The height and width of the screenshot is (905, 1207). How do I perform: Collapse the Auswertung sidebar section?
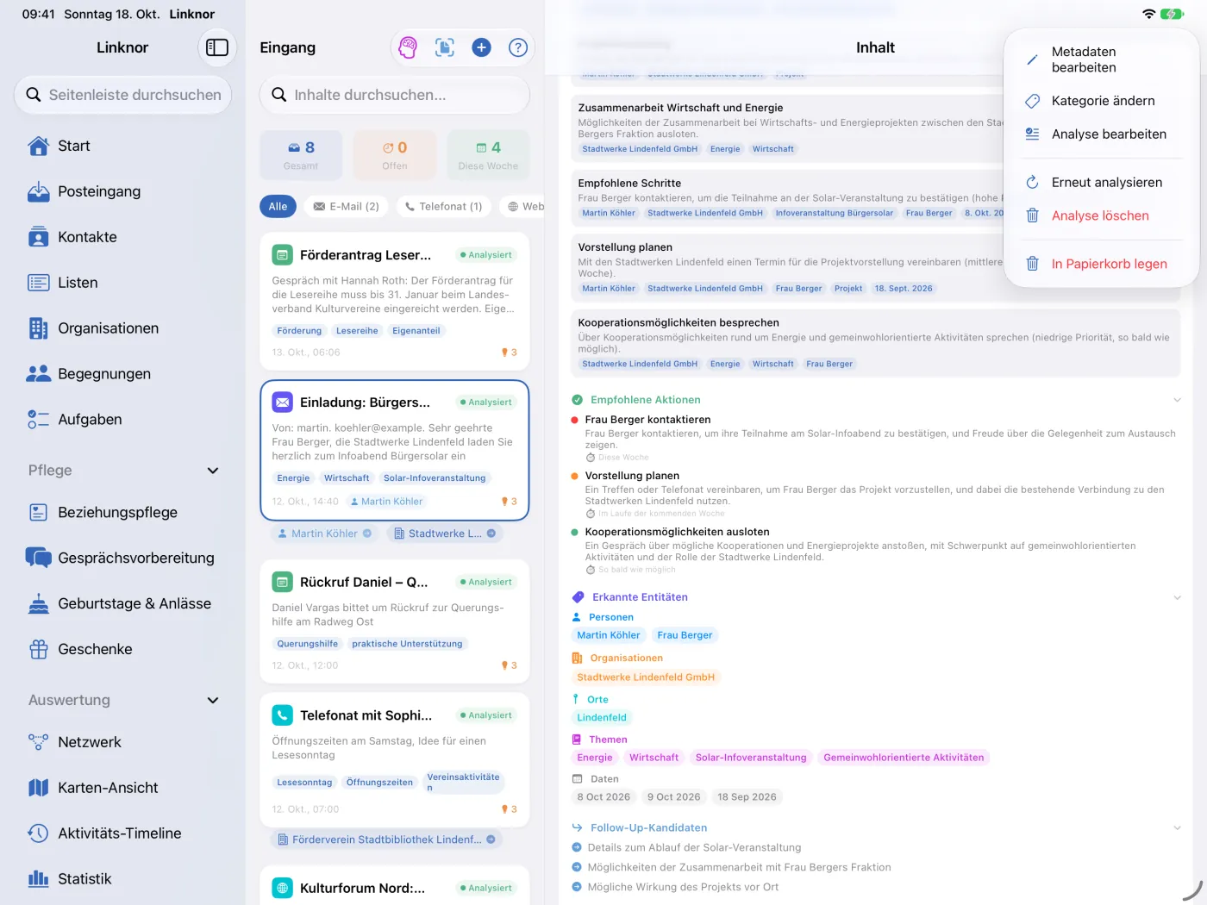[x=213, y=701]
